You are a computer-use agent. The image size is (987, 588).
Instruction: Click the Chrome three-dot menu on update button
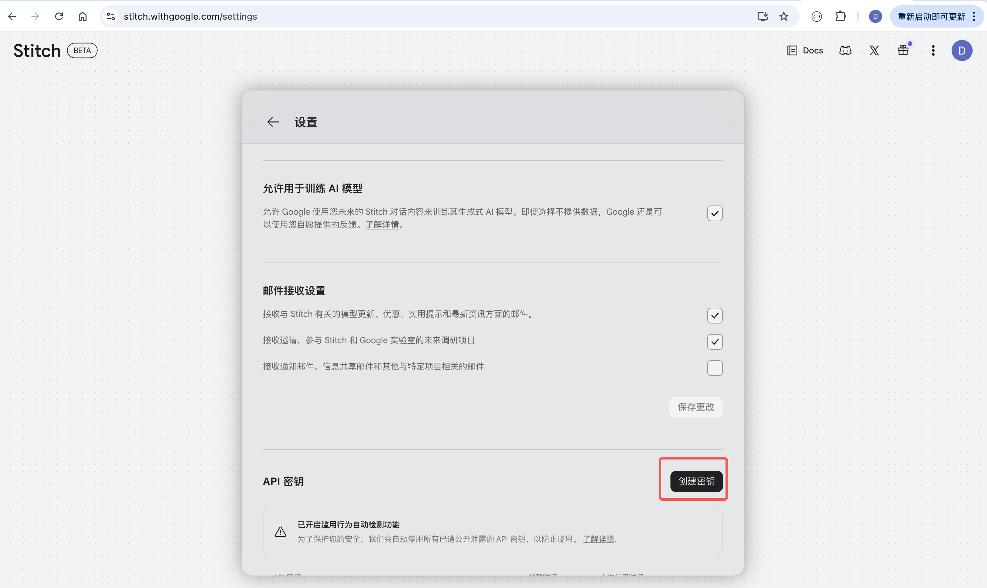[x=974, y=16]
